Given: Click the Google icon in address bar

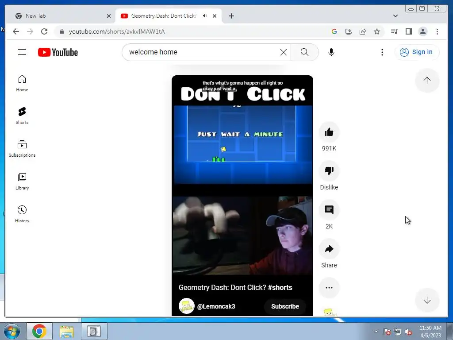Looking at the screenshot, I should click(x=334, y=31).
